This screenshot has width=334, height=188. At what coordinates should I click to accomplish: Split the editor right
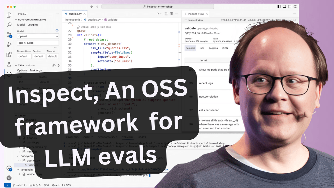172,14
